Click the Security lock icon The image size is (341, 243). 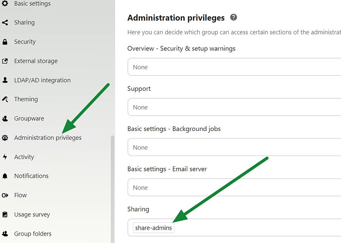pyautogui.click(x=5, y=42)
